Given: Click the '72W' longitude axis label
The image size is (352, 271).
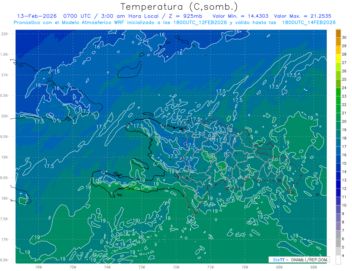Looking at the screenshot, I should coord(176,267).
